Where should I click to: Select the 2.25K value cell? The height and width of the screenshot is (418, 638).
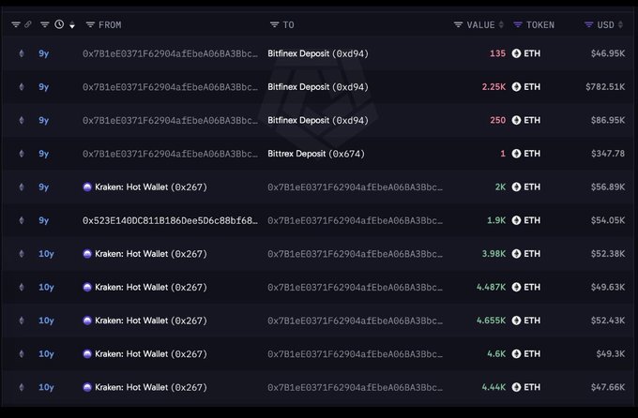494,86
